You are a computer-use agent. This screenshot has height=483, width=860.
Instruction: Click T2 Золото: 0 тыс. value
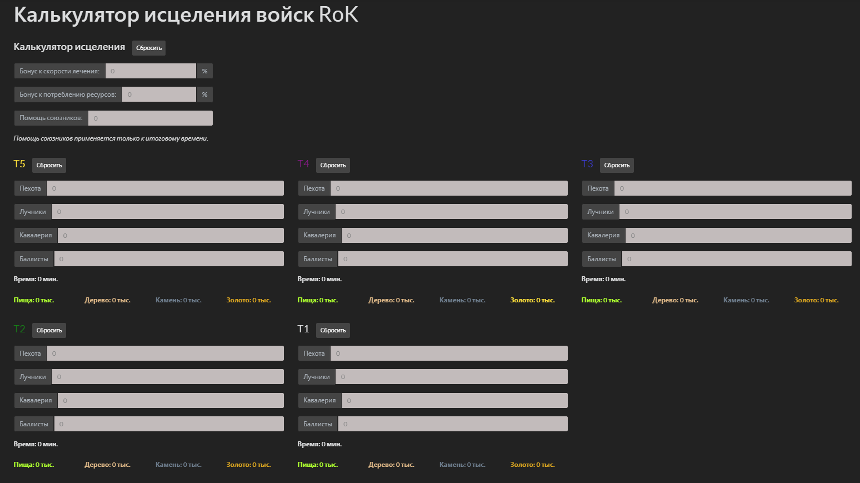coord(248,465)
